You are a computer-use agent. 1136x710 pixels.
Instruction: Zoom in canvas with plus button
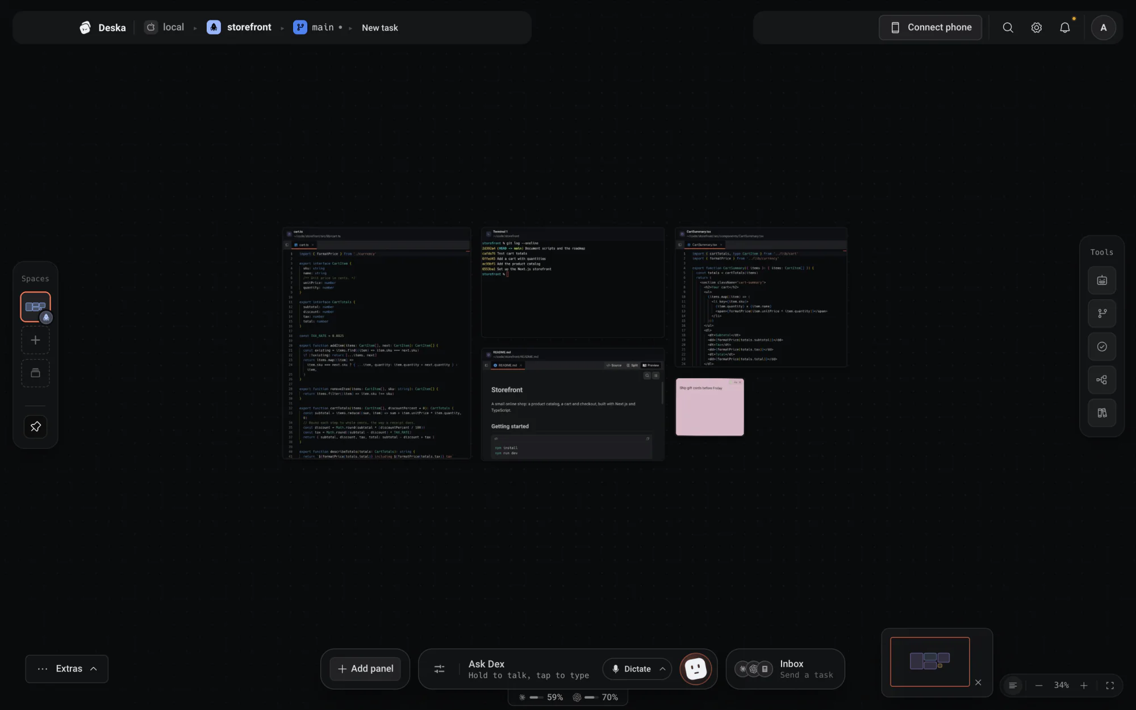pos(1083,686)
